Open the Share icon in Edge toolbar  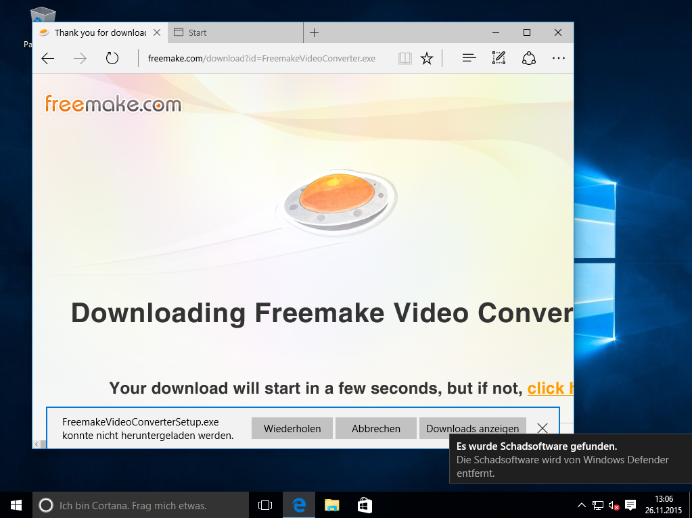(x=529, y=58)
